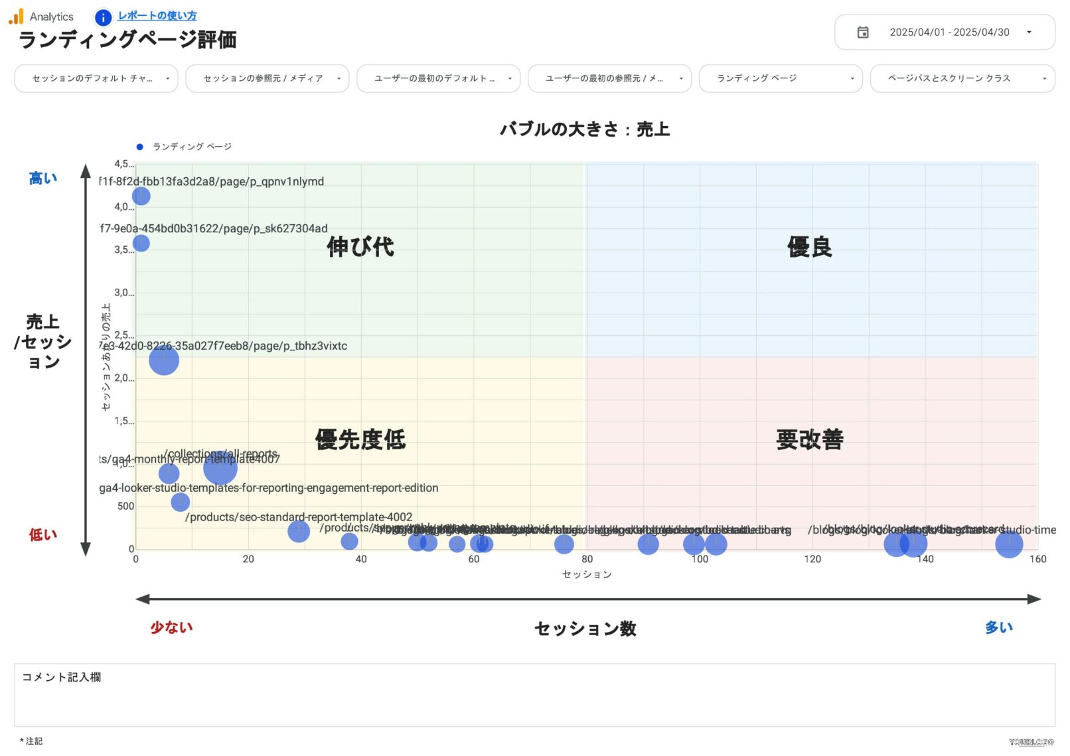
Task: Select the topmost bubble labeled p_qpnv1nlymd
Action: (x=141, y=196)
